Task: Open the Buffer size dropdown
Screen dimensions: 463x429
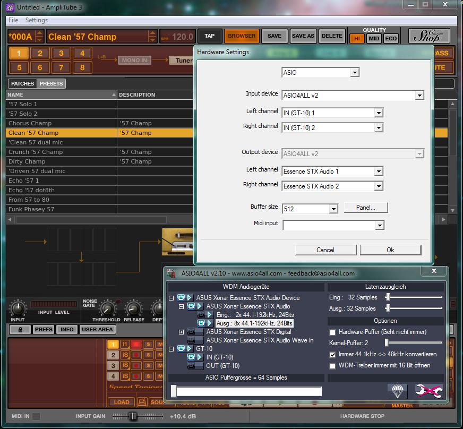Action: click(333, 209)
